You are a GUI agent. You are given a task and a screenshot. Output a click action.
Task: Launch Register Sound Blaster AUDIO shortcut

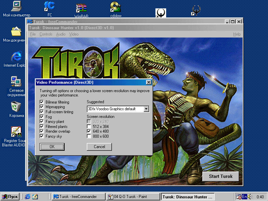click(16, 132)
